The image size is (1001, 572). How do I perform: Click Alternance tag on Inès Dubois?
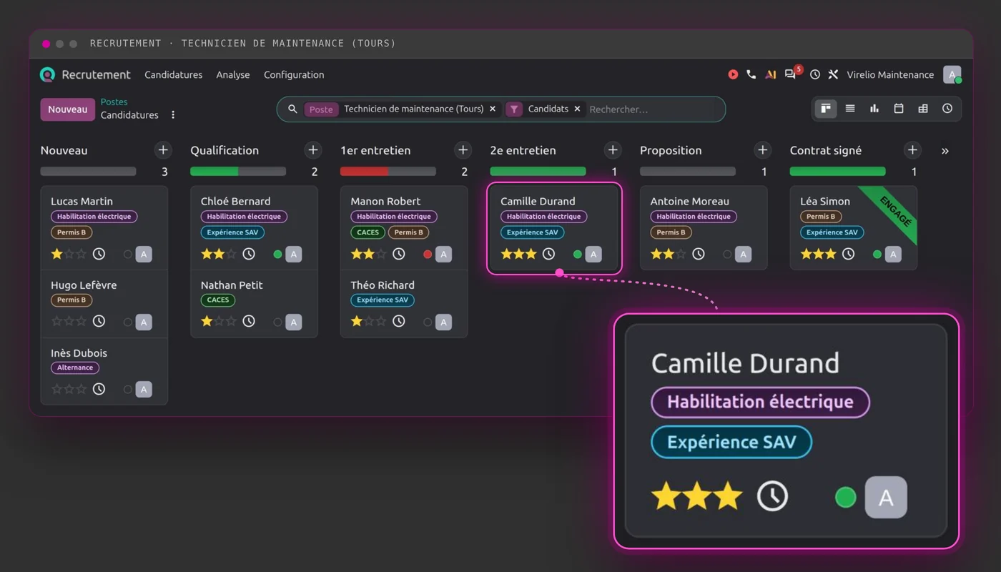[75, 368]
